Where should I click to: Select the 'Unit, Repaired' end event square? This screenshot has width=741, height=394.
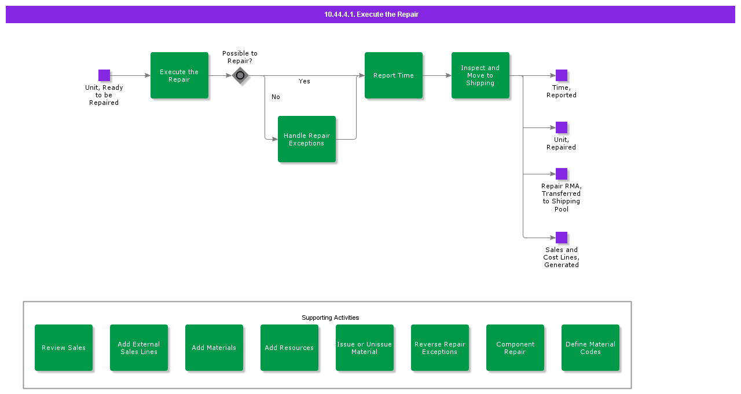point(561,127)
